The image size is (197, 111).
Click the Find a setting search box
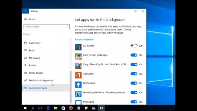coord(46,27)
